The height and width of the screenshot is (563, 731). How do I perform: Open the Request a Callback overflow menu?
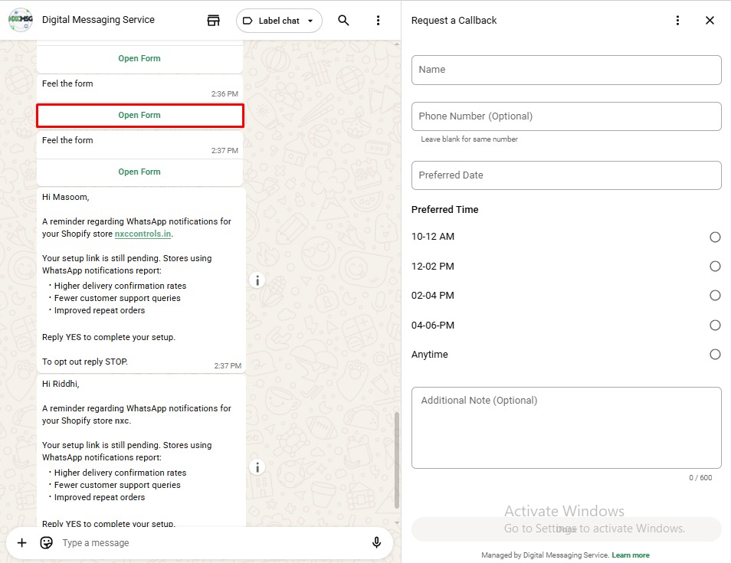pos(677,21)
